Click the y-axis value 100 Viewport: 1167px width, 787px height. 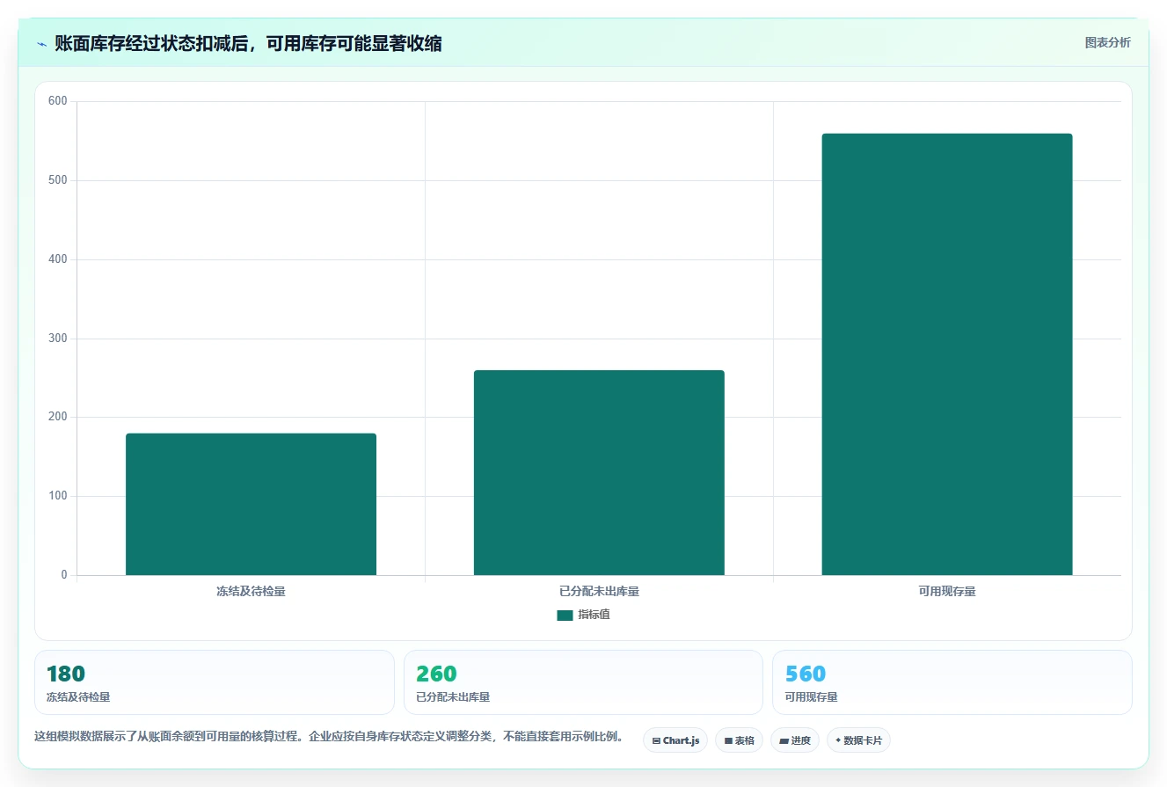[58, 496]
